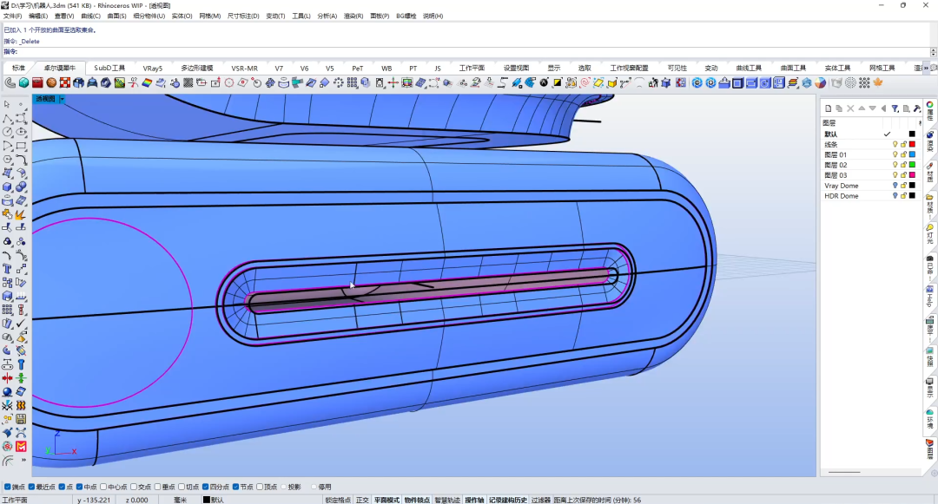Toggle 操作轴 gumball in status bar
This screenshot has height=504, width=938.
pyautogui.click(x=474, y=500)
